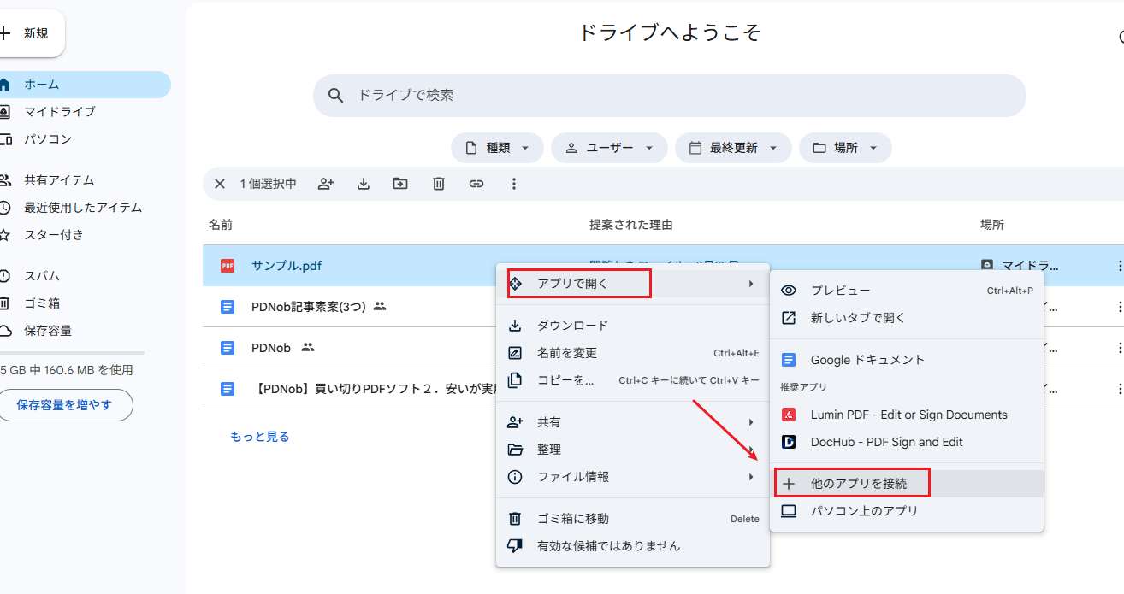Click the Google ドキュメント icon in submenu
This screenshot has width=1124, height=594.
coord(790,360)
